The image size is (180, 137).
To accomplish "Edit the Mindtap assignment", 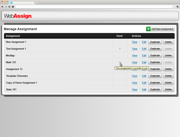I will tap(144, 56).
